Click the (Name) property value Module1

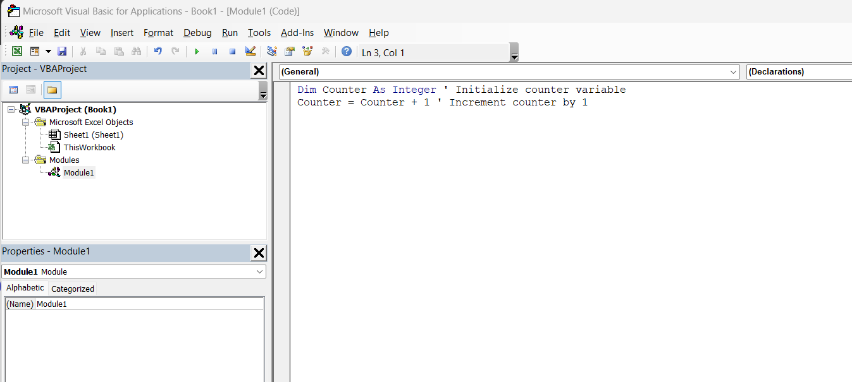(x=150, y=304)
